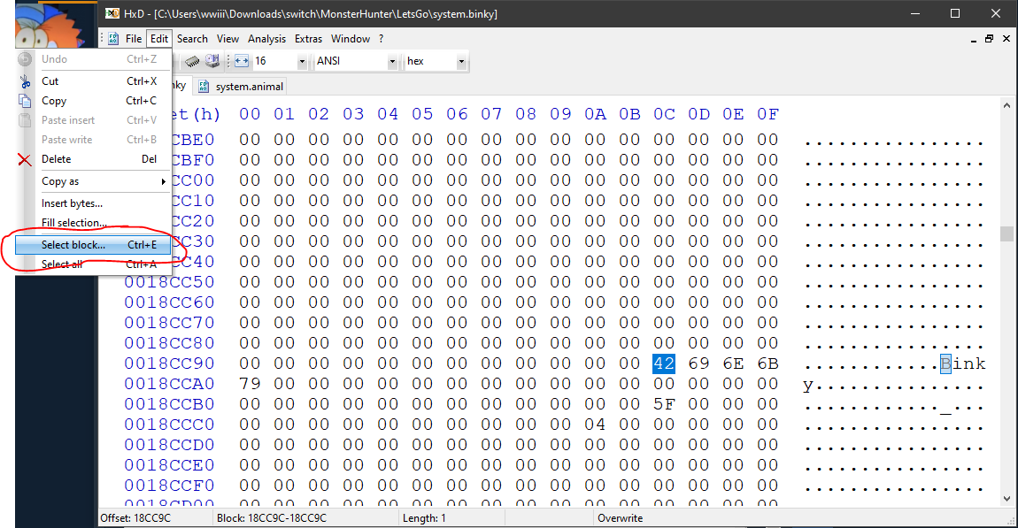Select byte 79 in row 0018CCA0
The height and width of the screenshot is (528, 1018).
(x=250, y=384)
